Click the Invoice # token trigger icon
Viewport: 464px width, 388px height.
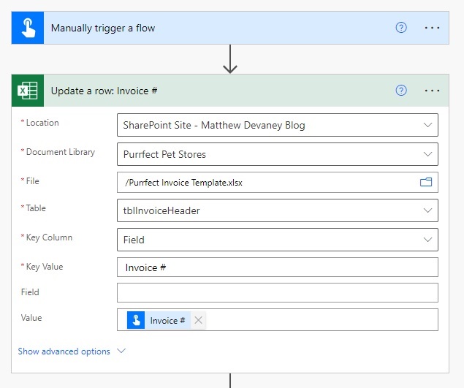[x=136, y=320]
